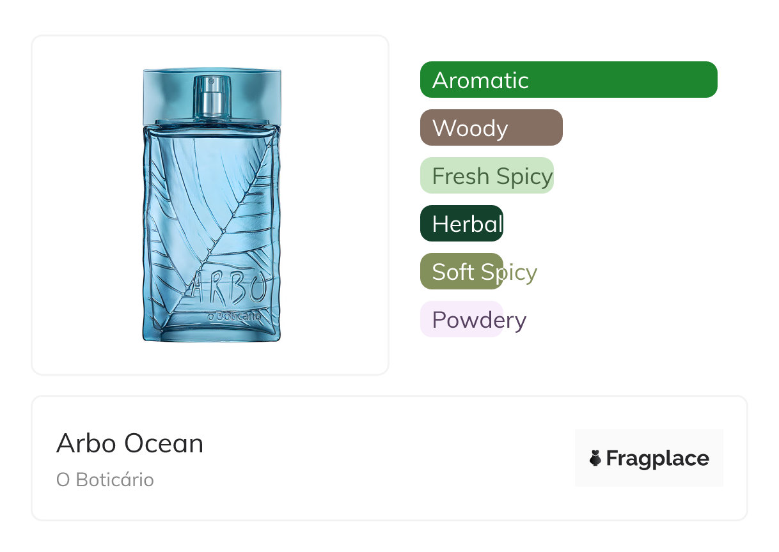The image size is (779, 552).
Task: Click the spray nozzle on the bottle
Action: pos(211,96)
